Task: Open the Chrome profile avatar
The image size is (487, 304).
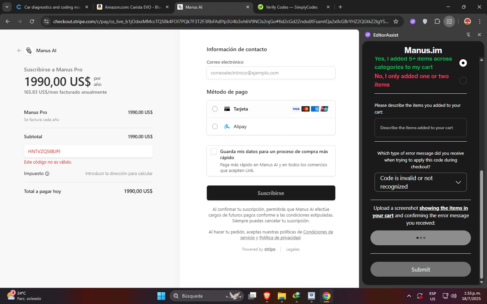Action: [x=468, y=21]
